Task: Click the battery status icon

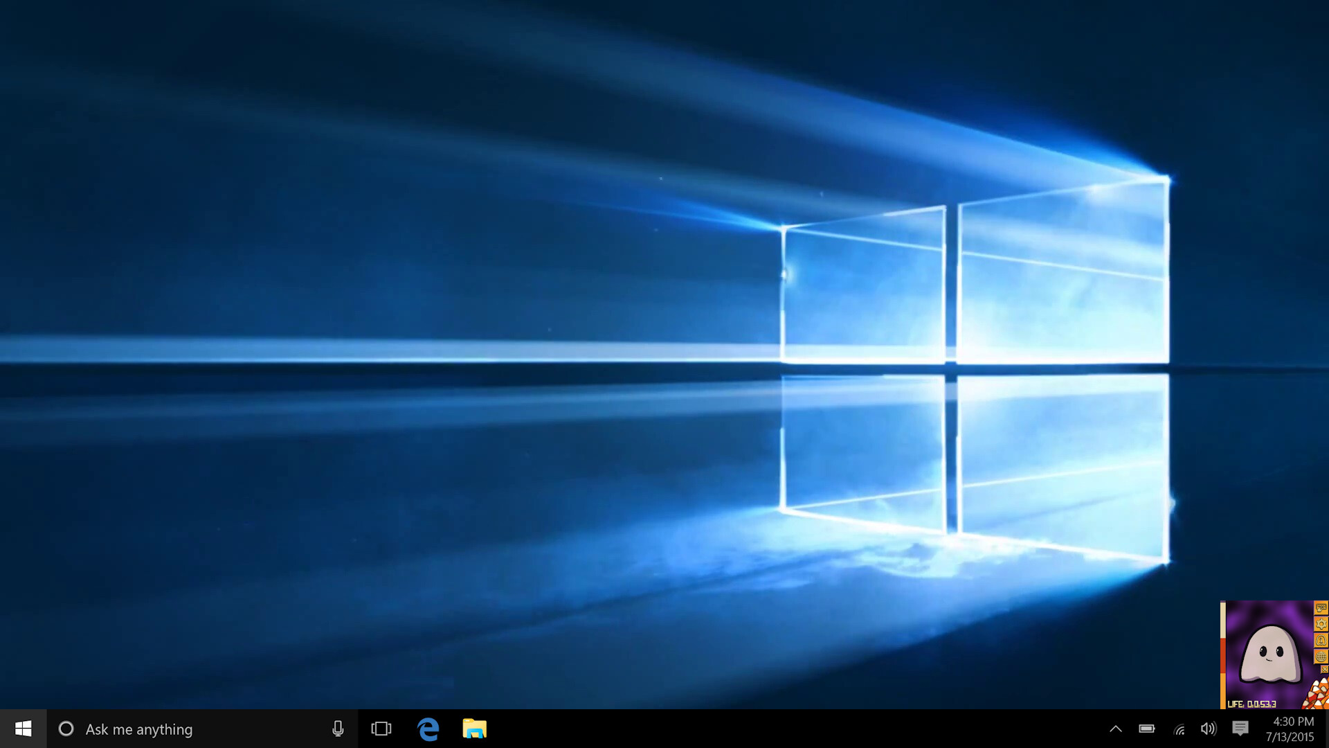Action: click(1146, 729)
